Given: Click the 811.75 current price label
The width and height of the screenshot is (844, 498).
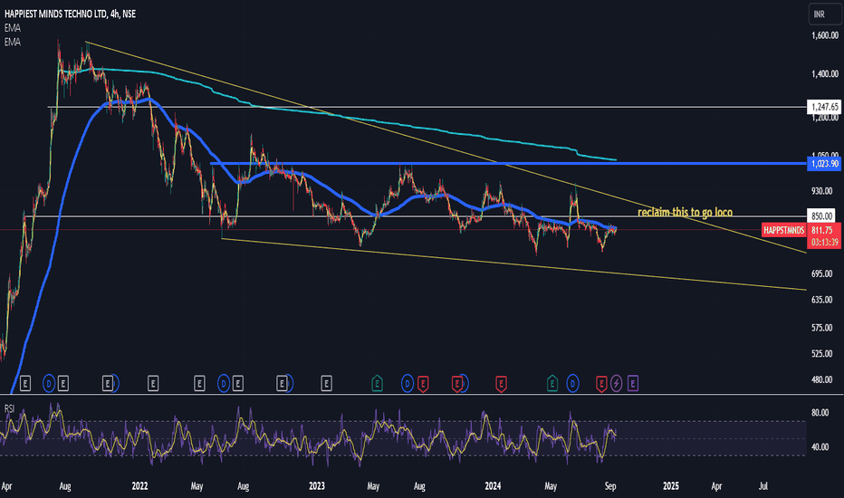Looking at the screenshot, I should 822,230.
